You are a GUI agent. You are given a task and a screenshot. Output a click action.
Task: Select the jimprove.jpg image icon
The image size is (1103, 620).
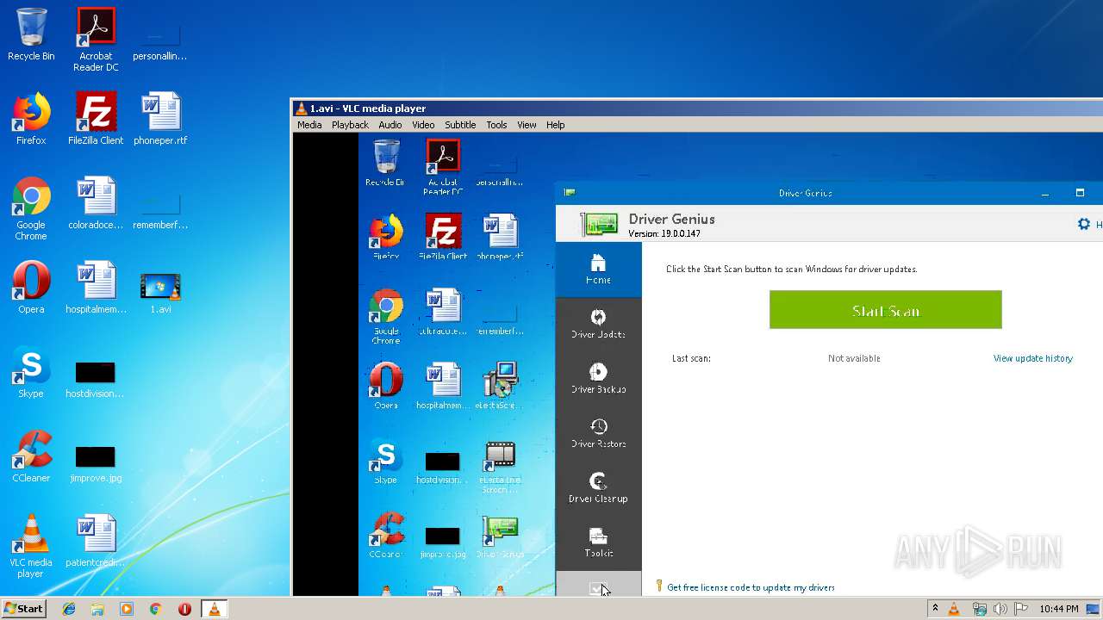[x=96, y=464]
